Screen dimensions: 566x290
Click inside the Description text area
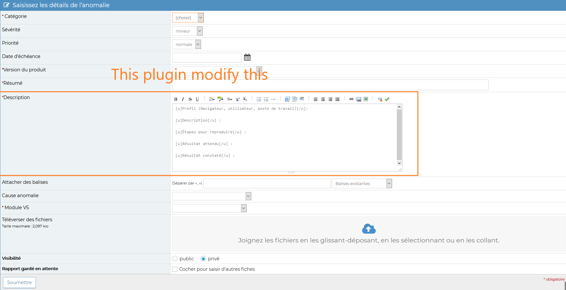pyautogui.click(x=284, y=138)
